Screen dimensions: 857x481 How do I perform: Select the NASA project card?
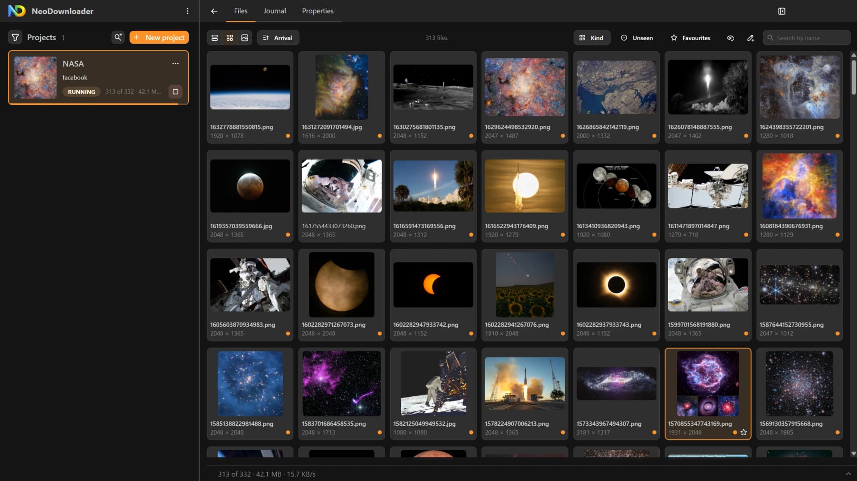99,78
